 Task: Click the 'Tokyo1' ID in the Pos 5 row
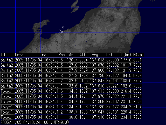click(x=7, y=96)
